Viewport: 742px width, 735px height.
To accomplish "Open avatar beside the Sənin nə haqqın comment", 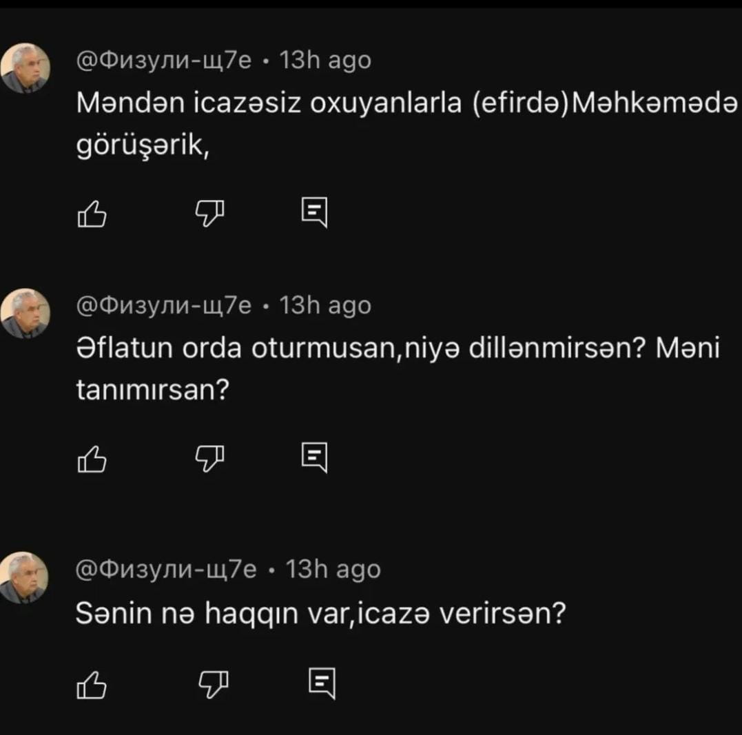I will click(23, 577).
